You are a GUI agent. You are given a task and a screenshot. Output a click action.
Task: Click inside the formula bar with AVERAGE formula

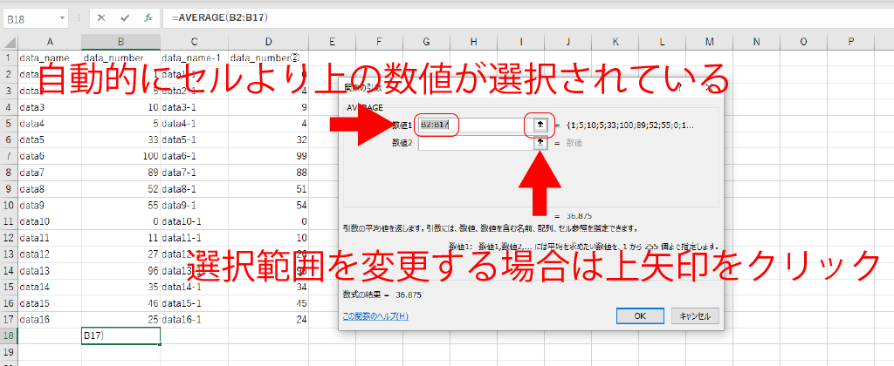click(524, 17)
